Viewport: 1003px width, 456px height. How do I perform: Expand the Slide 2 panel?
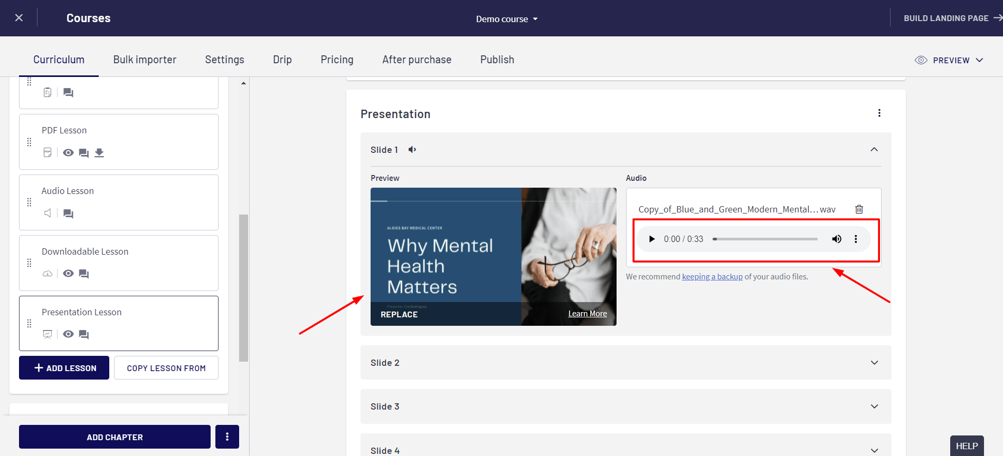coord(874,363)
